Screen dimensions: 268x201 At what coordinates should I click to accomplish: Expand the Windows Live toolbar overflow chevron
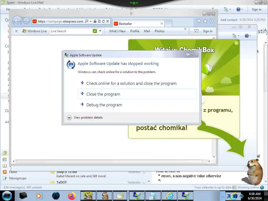pyautogui.click(x=185, y=29)
